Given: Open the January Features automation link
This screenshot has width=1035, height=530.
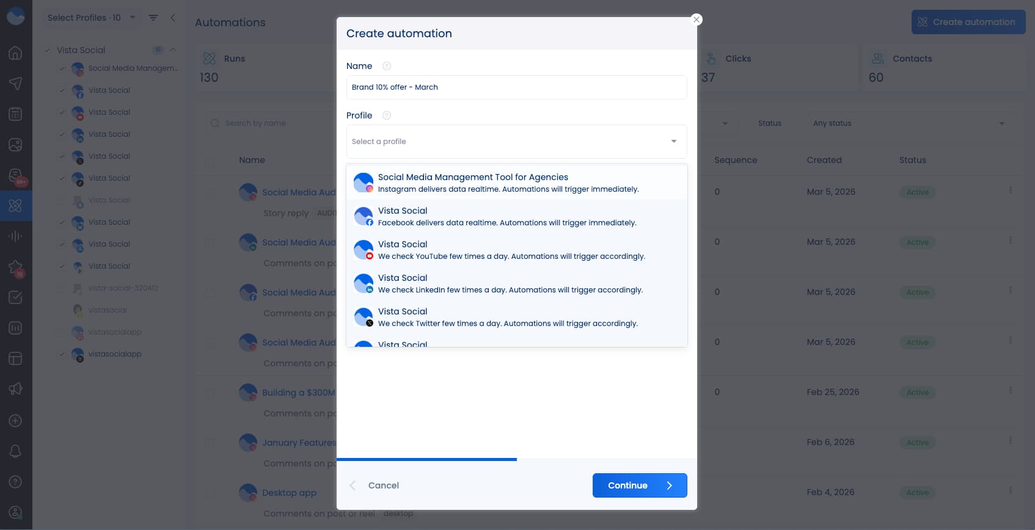Looking at the screenshot, I should pyautogui.click(x=299, y=443).
